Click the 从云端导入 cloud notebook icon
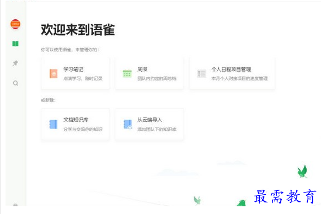Screen dimensions: 321x214 128,124
